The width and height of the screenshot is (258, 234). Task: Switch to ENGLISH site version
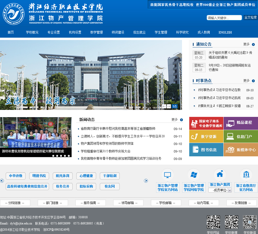[x=225, y=32]
